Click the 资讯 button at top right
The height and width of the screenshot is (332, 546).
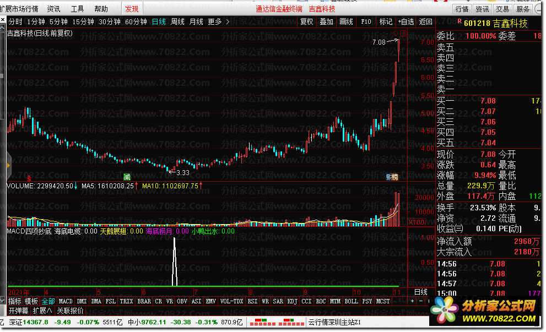tap(482, 9)
